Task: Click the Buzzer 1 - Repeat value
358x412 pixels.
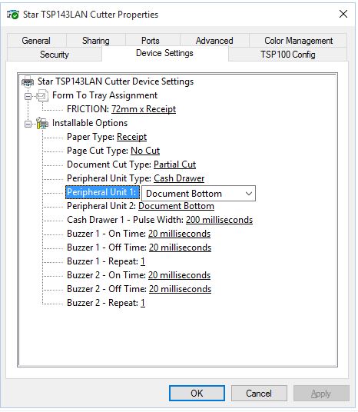Action: (x=143, y=261)
